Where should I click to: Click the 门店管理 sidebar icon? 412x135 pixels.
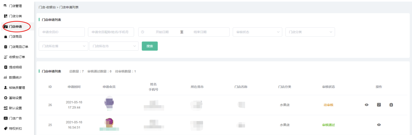(5, 6)
